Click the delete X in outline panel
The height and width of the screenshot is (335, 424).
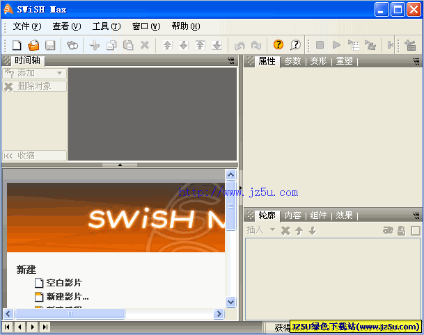pyautogui.click(x=285, y=231)
